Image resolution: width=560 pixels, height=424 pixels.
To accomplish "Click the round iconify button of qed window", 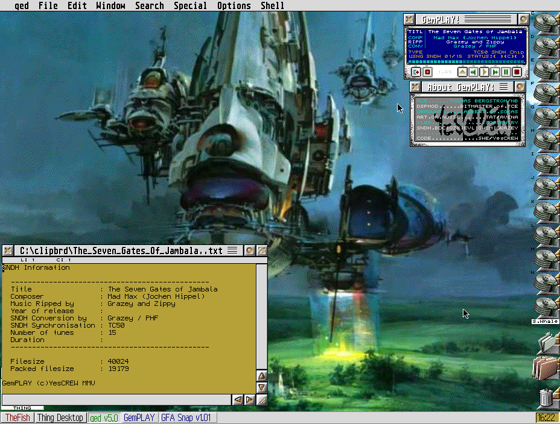I will click(250, 251).
